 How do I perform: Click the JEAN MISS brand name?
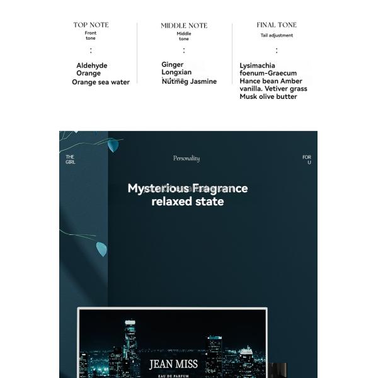(173, 364)
